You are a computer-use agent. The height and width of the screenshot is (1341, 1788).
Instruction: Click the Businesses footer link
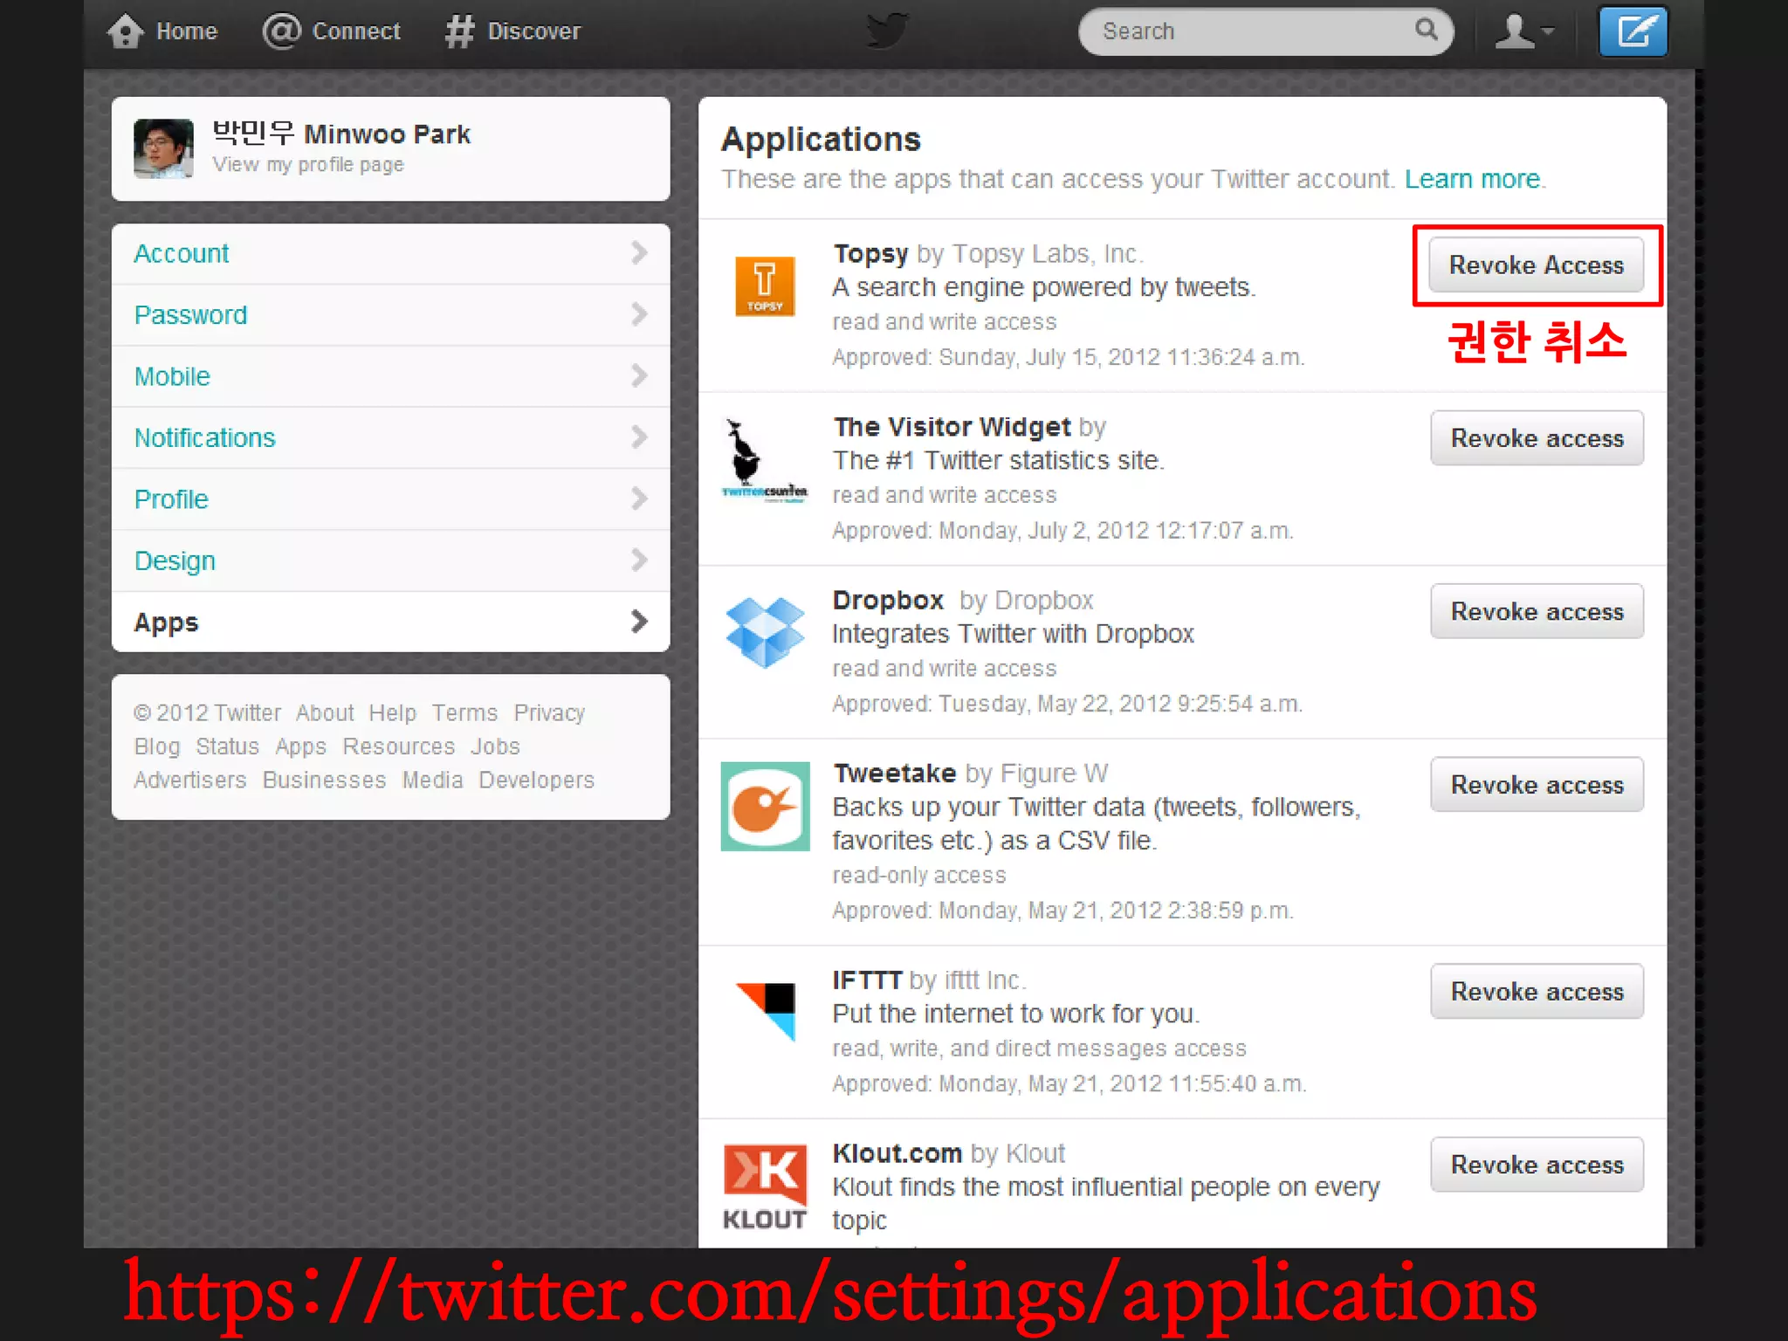click(x=324, y=780)
